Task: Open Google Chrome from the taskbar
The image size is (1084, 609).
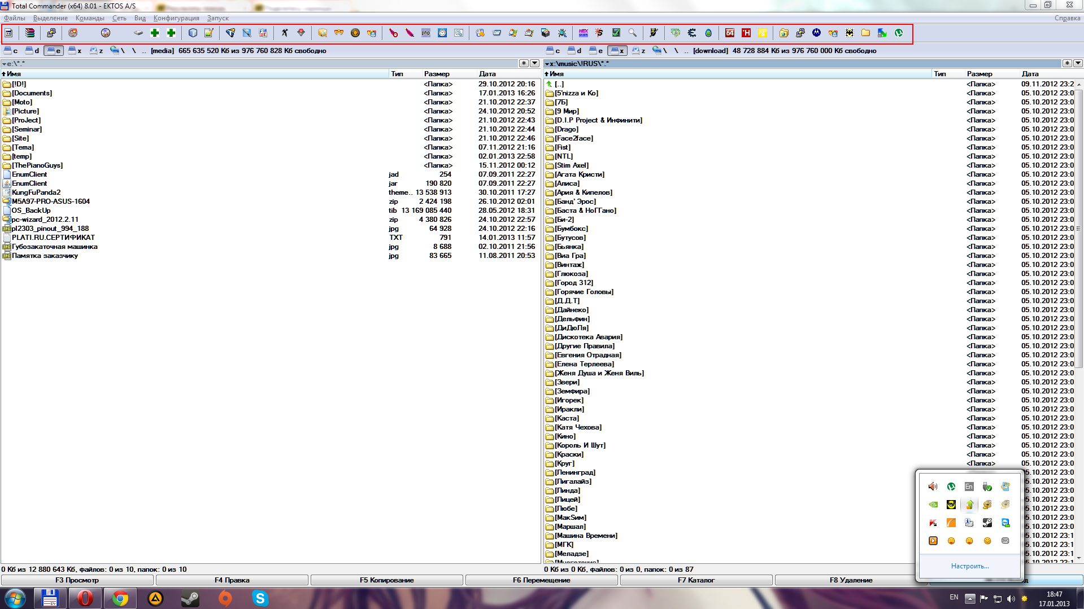Action: coord(120,598)
